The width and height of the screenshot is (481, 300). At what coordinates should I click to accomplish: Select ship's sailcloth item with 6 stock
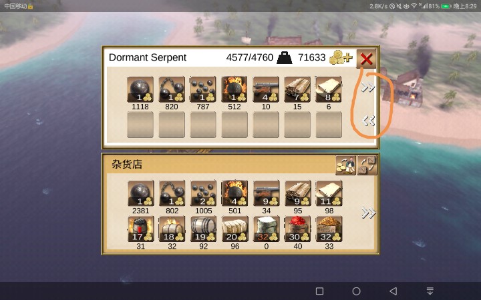click(329, 89)
